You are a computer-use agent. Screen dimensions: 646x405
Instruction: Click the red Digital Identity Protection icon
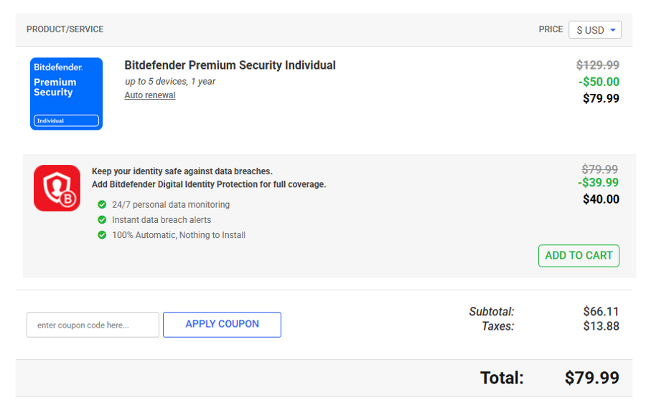pos(57,188)
